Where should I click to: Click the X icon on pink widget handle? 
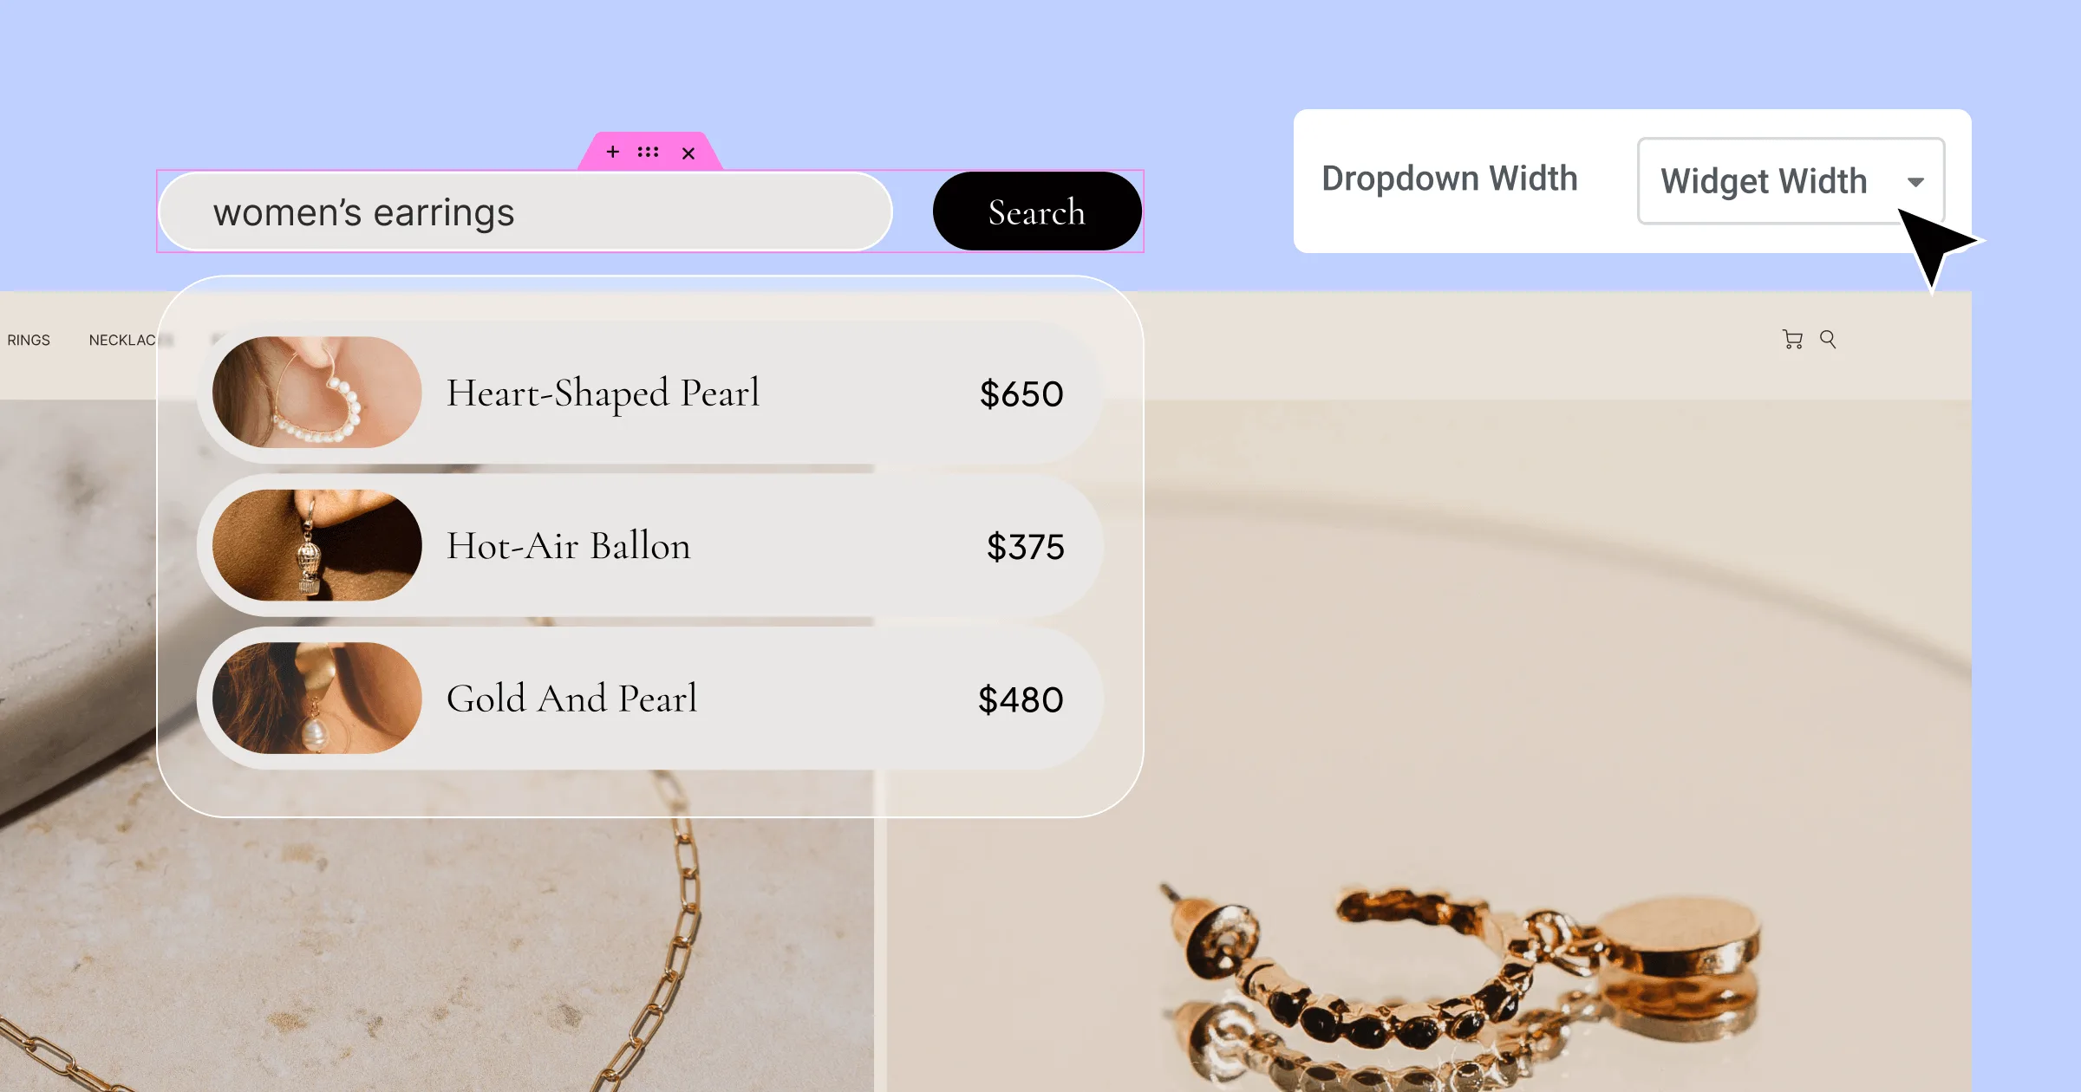(x=688, y=153)
